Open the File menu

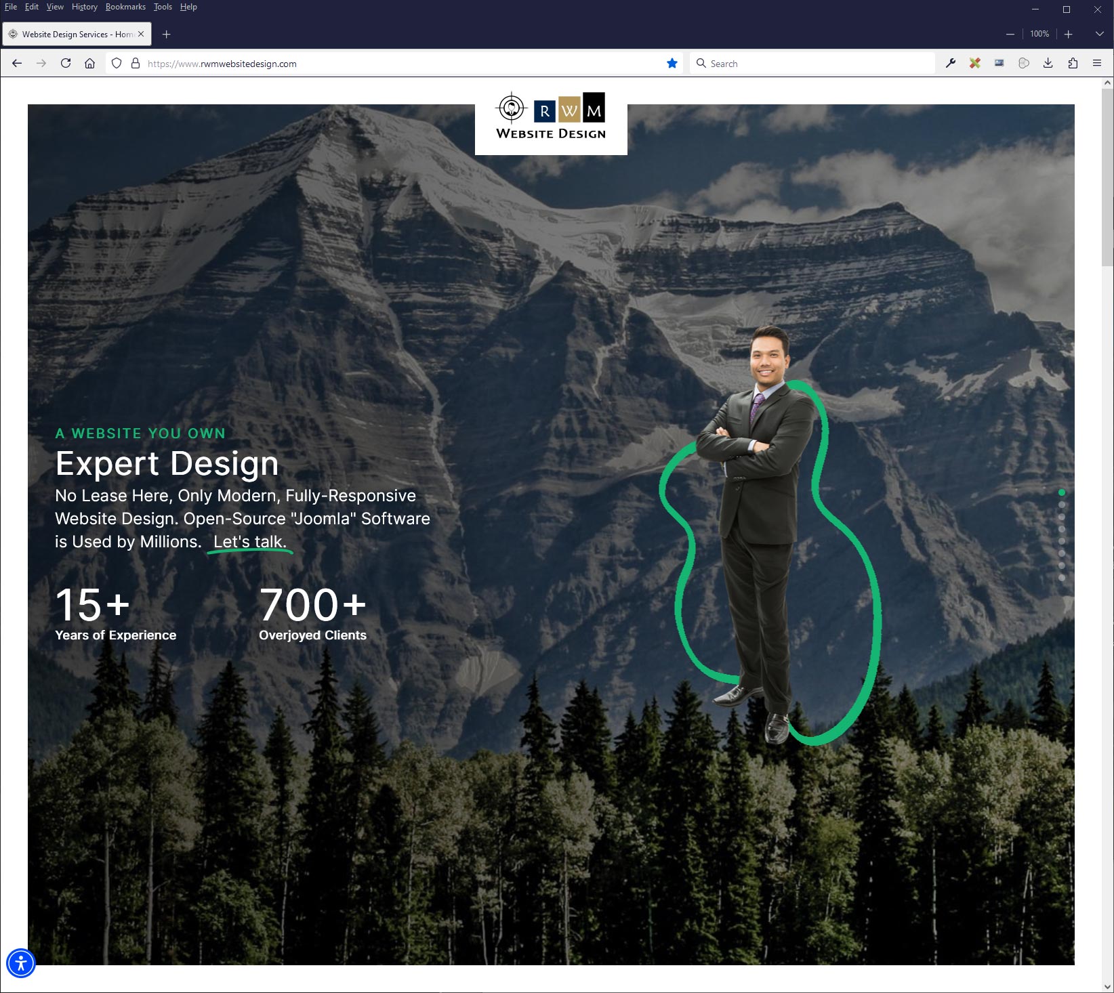point(11,7)
